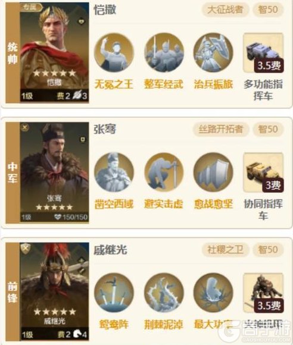
Task: Open the 多功能指挥车 vehicle icon
Action: point(263,53)
